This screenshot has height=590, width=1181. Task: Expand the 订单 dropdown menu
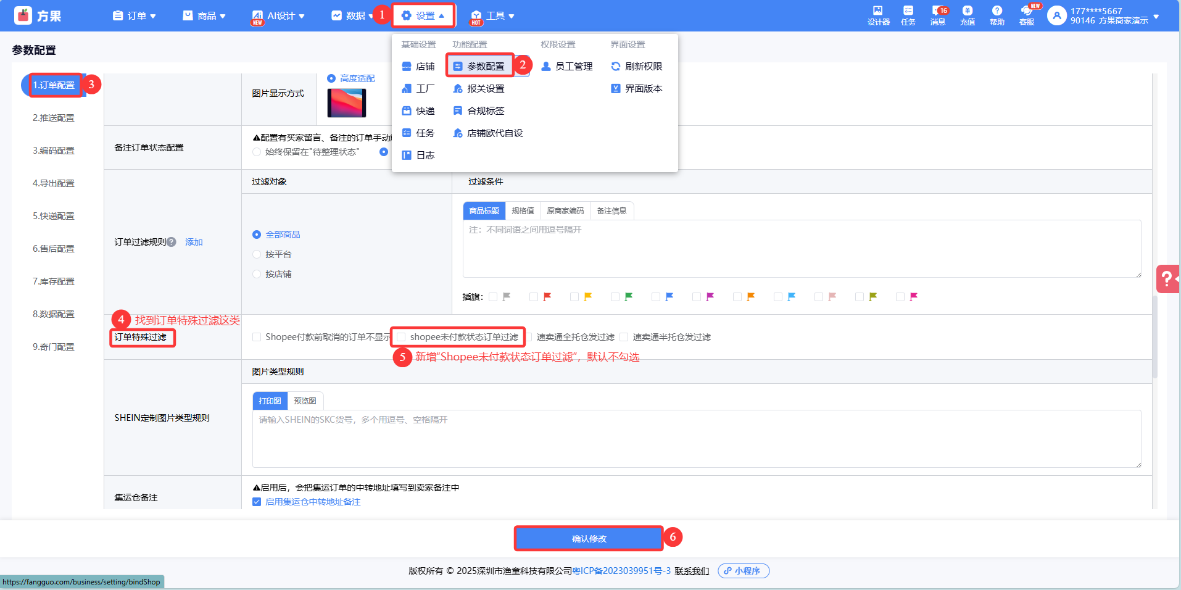coord(135,16)
